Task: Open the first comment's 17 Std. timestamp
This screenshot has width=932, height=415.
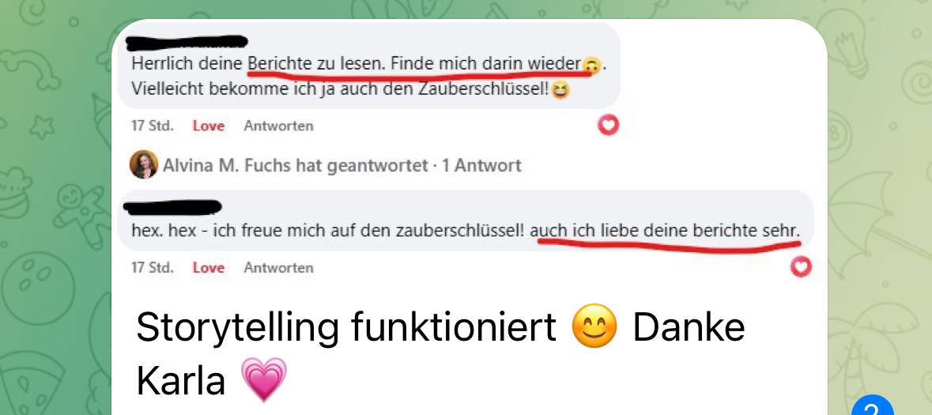Action: 152,126
